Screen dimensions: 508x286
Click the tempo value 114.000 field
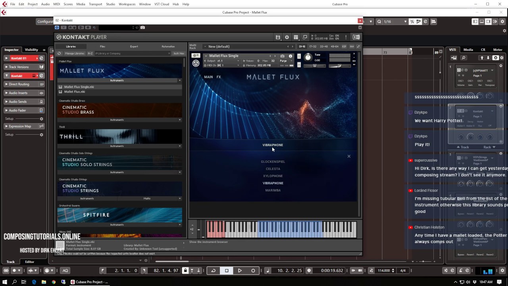pos(384,271)
